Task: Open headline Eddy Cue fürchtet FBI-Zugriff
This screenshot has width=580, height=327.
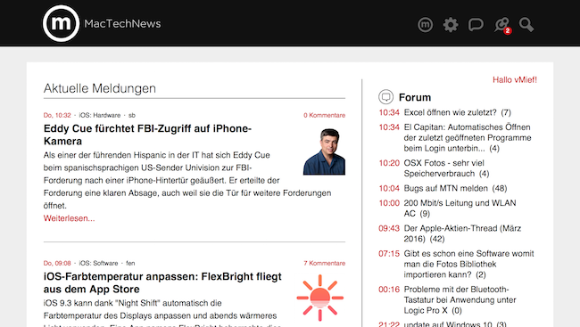Action: click(147, 135)
